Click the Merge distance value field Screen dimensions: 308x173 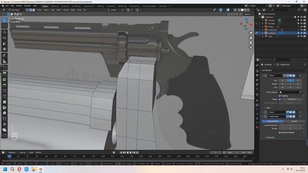point(292,99)
